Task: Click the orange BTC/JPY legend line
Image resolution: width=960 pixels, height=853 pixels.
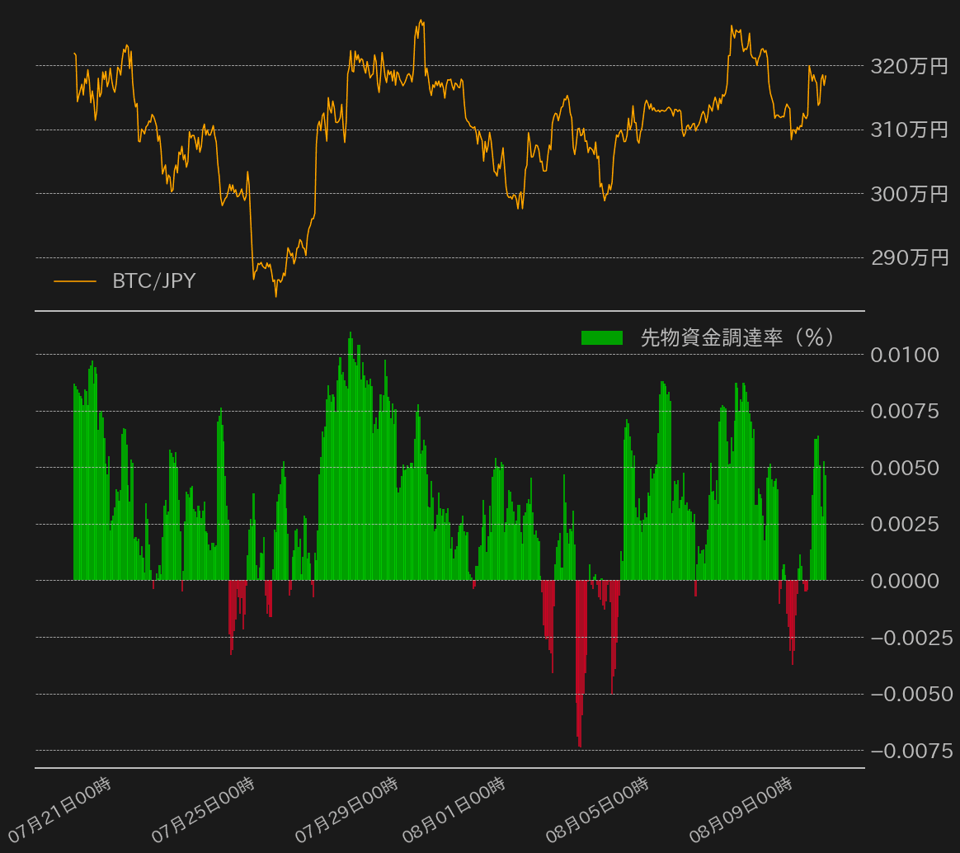Action: tap(75, 282)
